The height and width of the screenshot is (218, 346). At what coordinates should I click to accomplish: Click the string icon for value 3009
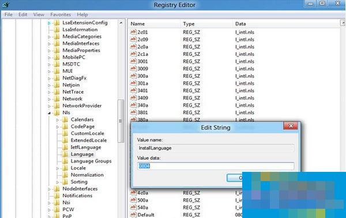(133, 69)
